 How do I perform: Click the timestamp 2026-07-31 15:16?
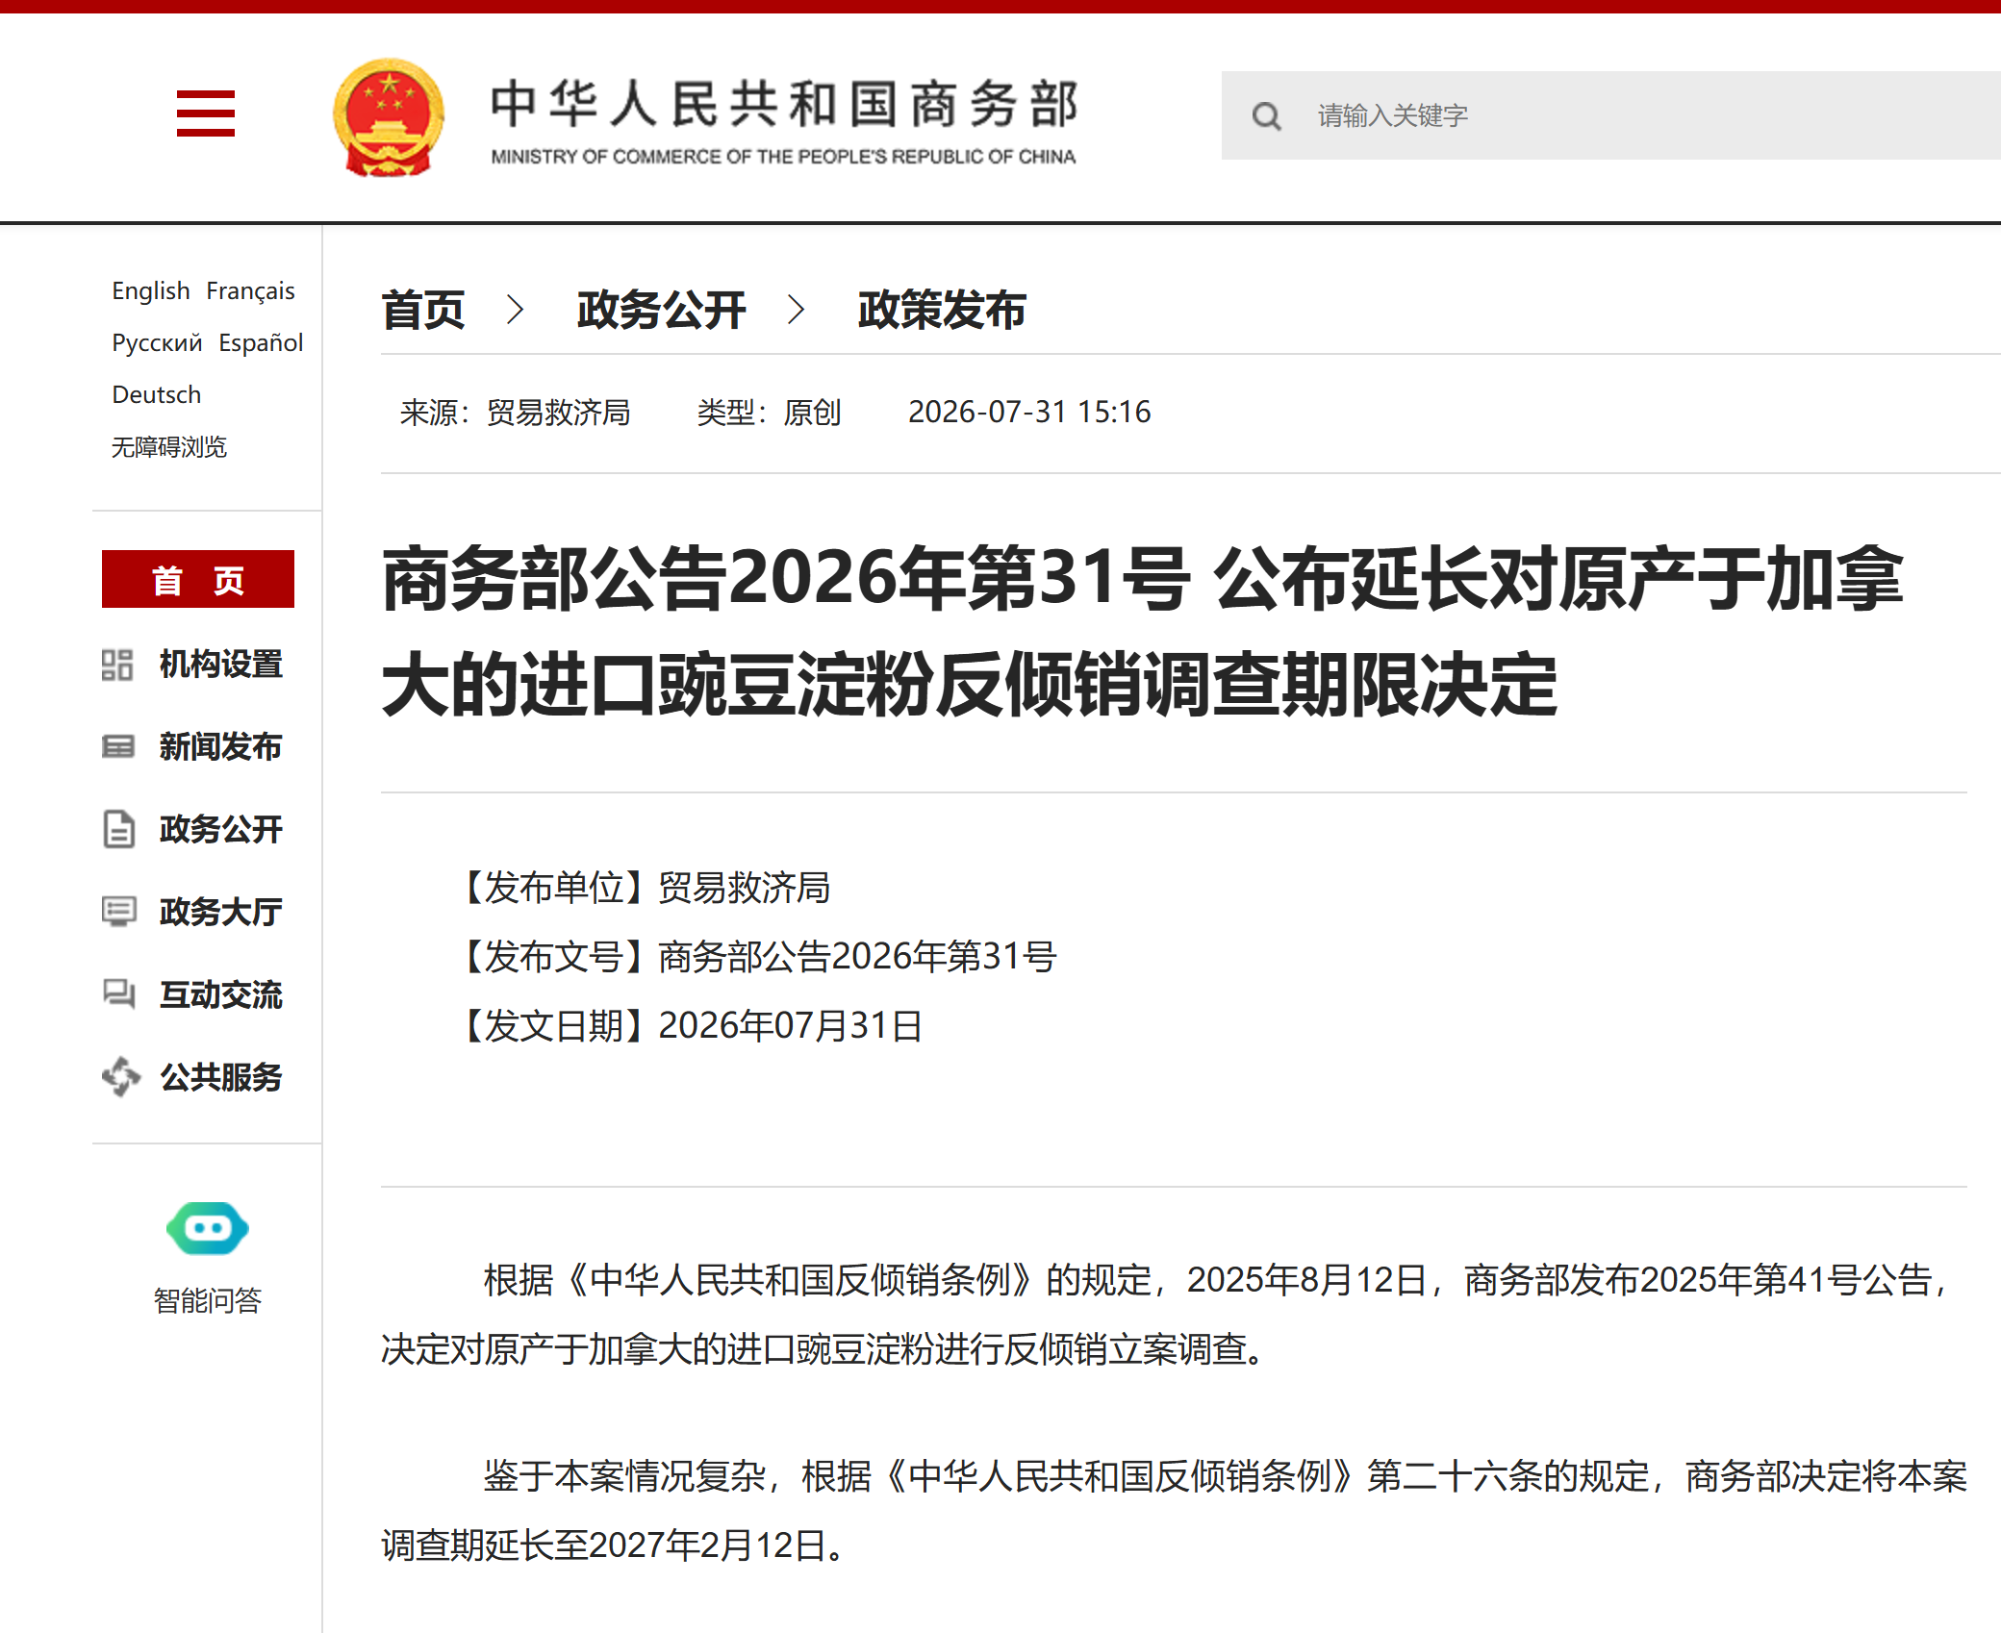[x=1029, y=413]
